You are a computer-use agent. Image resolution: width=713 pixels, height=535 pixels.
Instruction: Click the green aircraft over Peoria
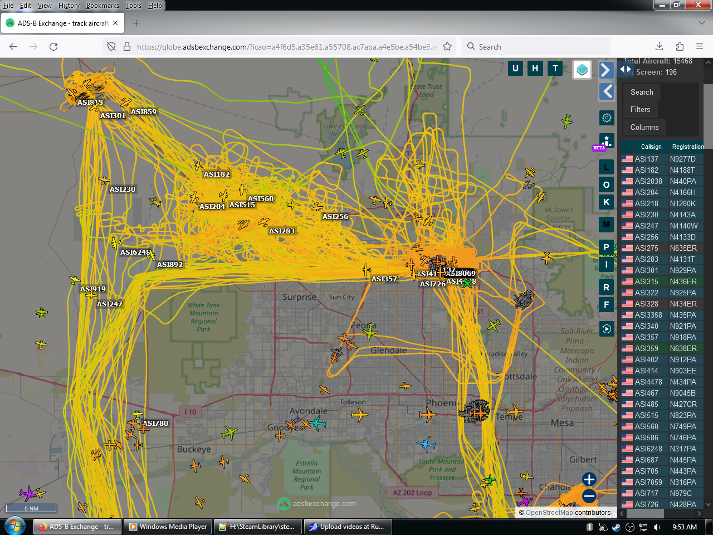[x=370, y=333]
